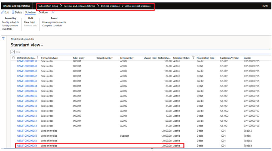Click the search magnifier in action pane

coord(53,12)
